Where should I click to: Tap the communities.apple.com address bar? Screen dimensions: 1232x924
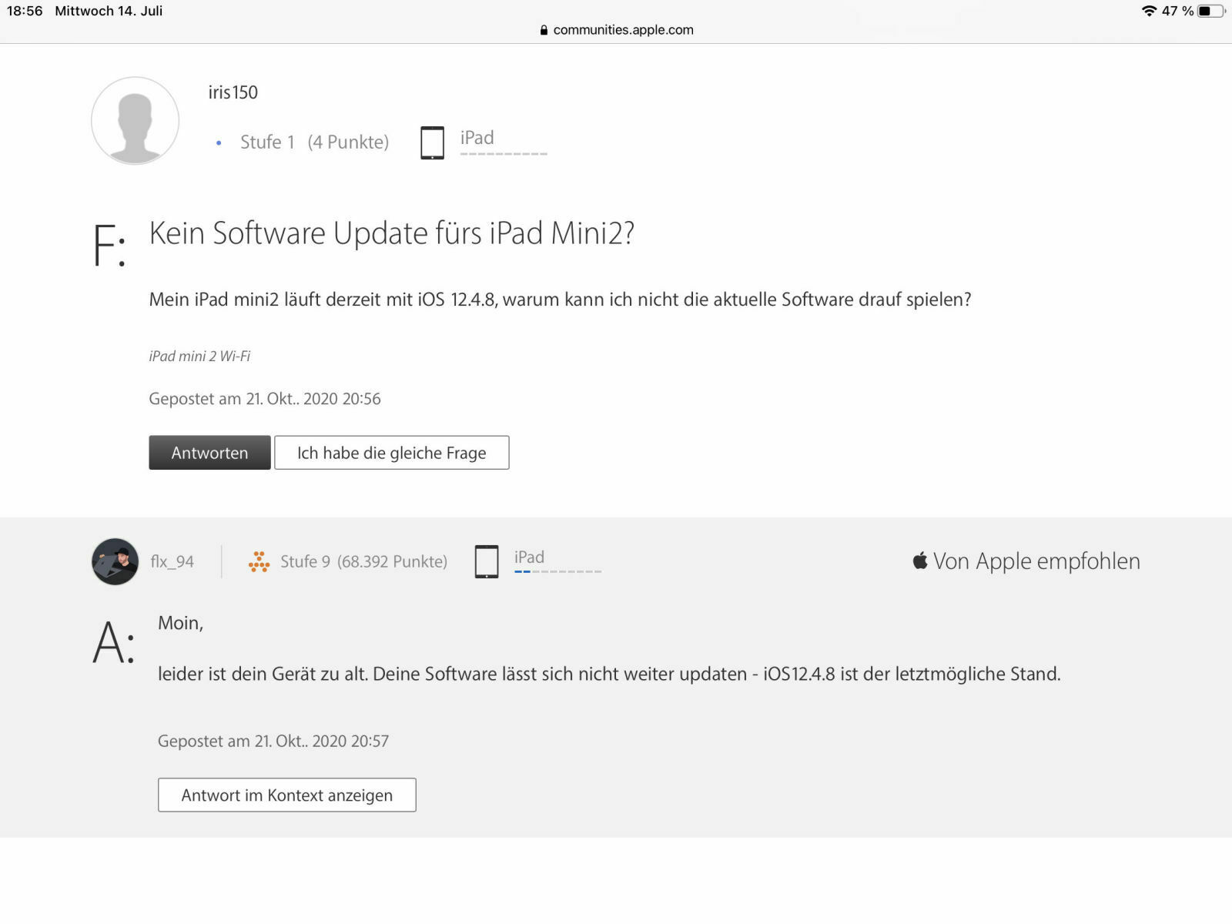point(616,30)
